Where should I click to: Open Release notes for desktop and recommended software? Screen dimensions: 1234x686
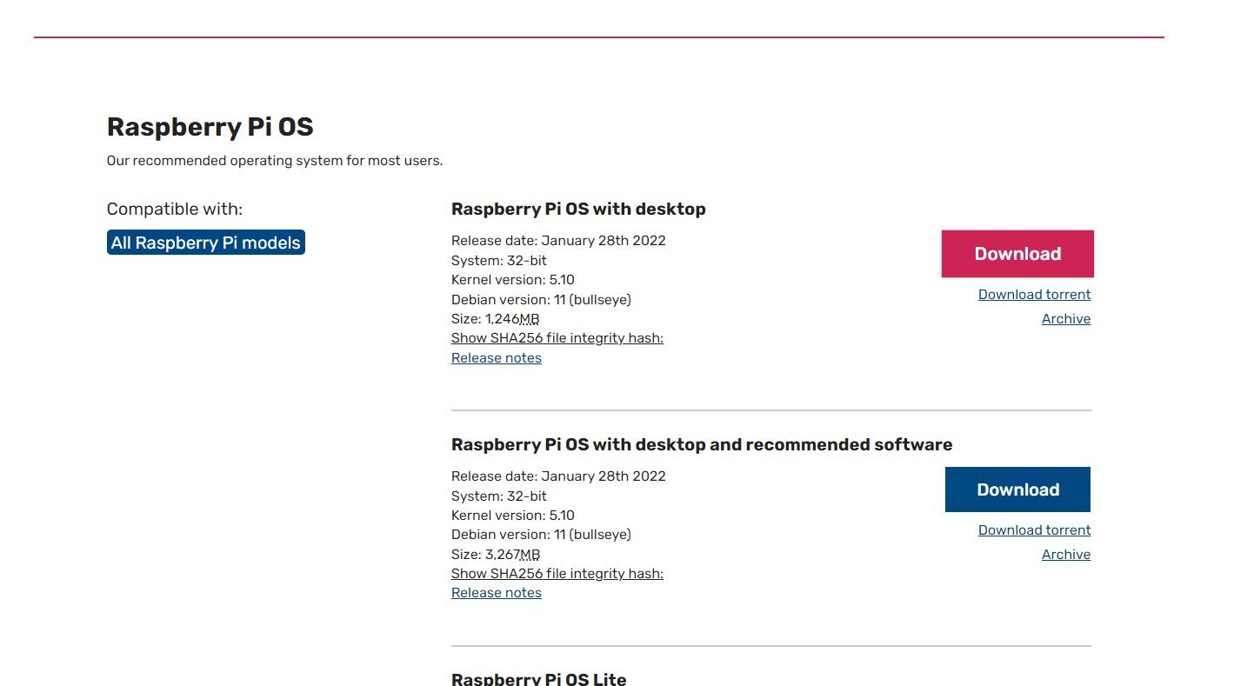(x=497, y=593)
